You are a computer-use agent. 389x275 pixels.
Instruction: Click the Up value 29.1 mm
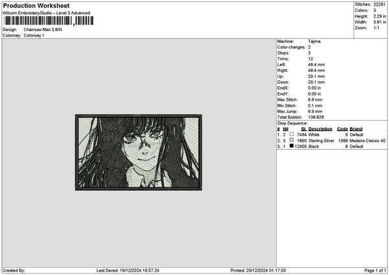click(x=316, y=77)
